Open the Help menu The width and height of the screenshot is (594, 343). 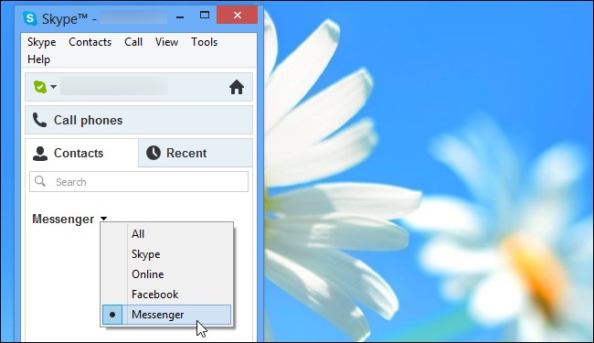tap(38, 59)
